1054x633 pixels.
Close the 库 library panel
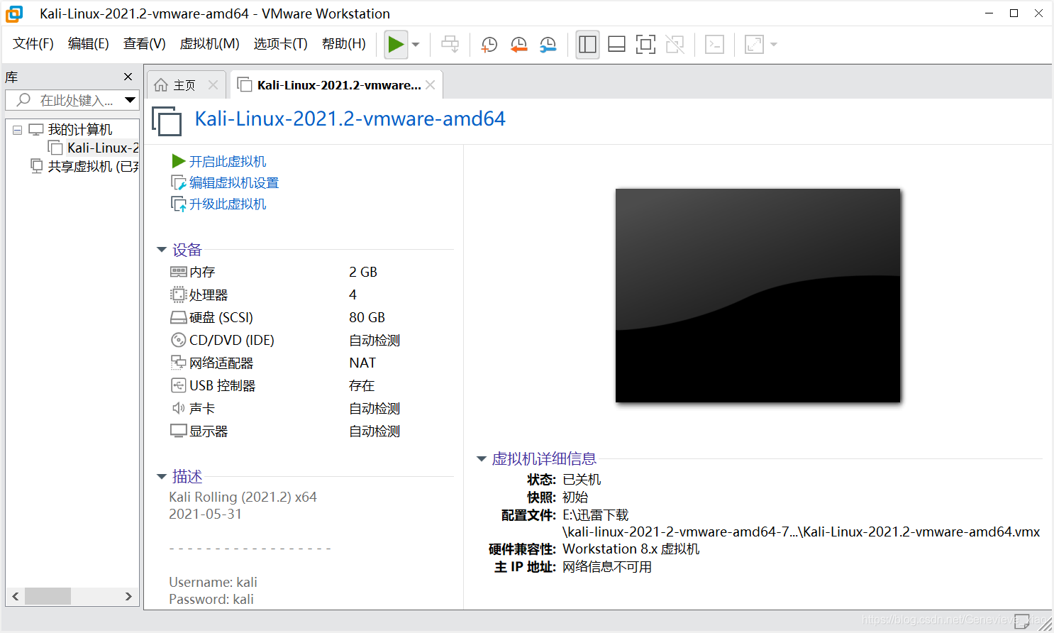coord(128,77)
